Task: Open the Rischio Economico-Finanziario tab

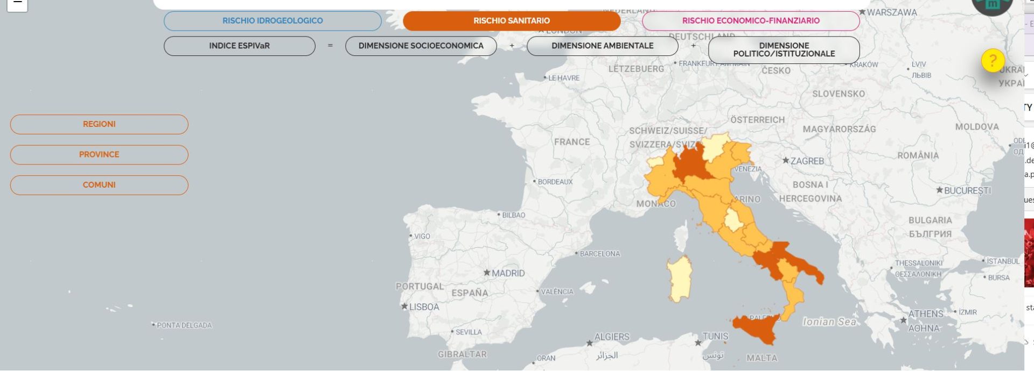Action: (x=750, y=21)
